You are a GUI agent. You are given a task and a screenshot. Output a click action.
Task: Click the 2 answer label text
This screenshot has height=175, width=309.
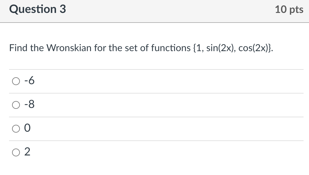click(27, 152)
